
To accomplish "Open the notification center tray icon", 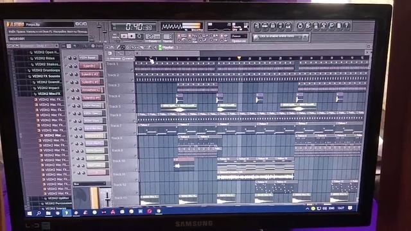I will tap(350, 208).
